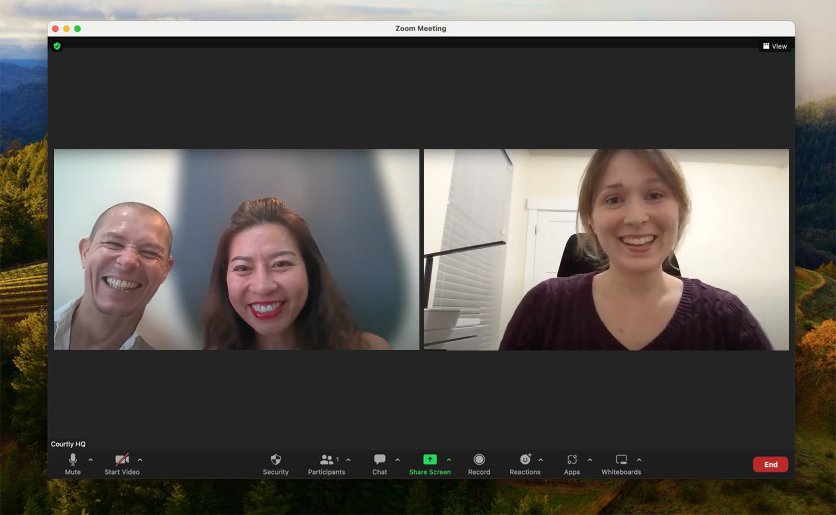The width and height of the screenshot is (836, 515).
Task: Open the Security shield menu
Action: [x=276, y=464]
